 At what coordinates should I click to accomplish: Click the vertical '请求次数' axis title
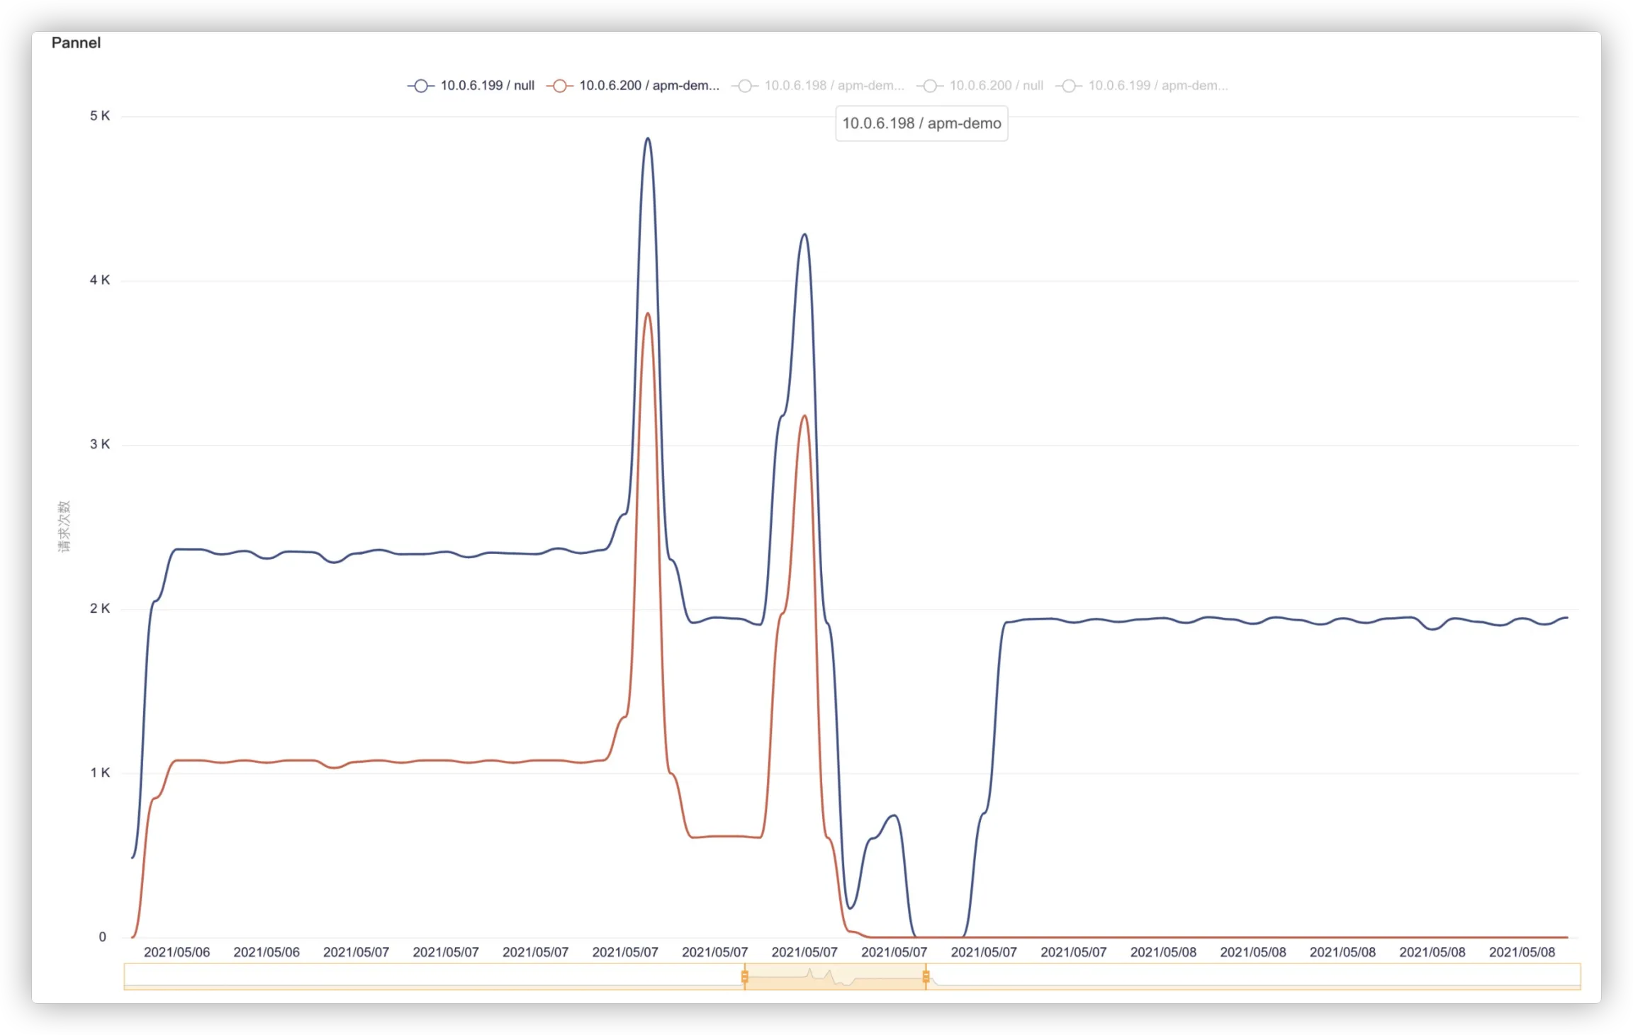pyautogui.click(x=64, y=526)
